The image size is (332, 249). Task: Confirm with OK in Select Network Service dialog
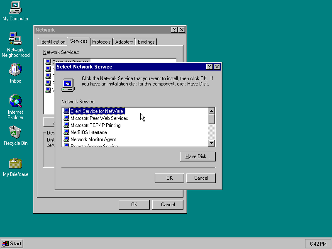169,178
